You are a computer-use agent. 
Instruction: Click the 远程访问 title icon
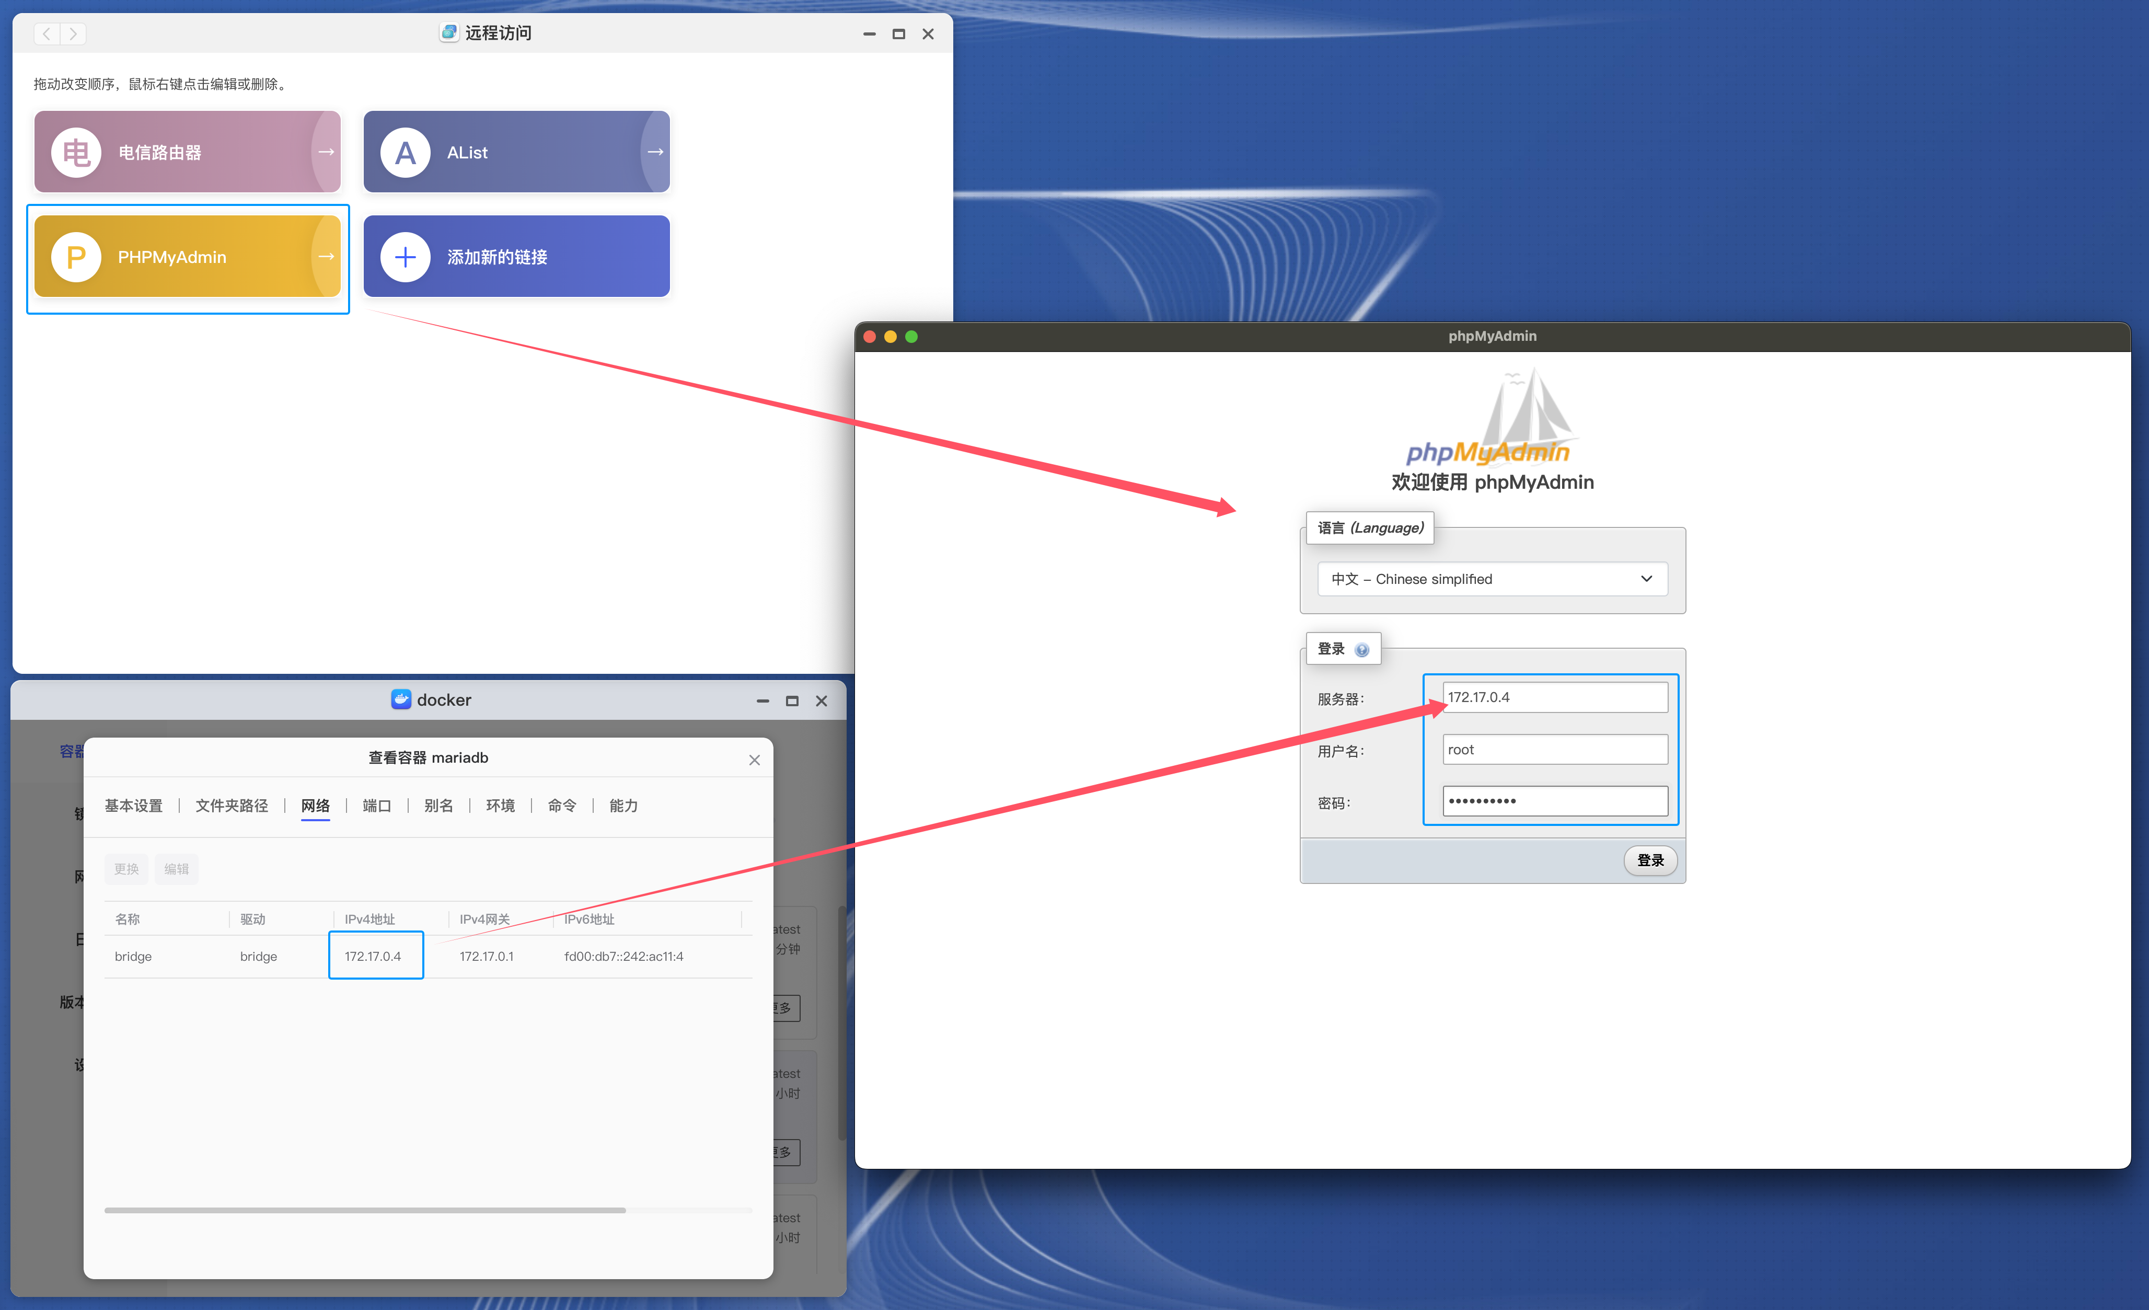pos(448,33)
